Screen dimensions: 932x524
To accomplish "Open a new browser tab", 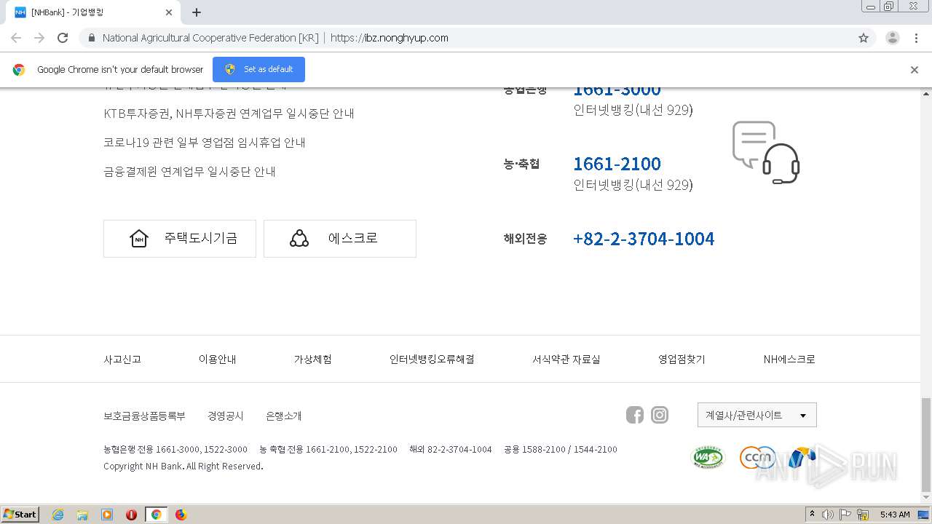I will (197, 12).
